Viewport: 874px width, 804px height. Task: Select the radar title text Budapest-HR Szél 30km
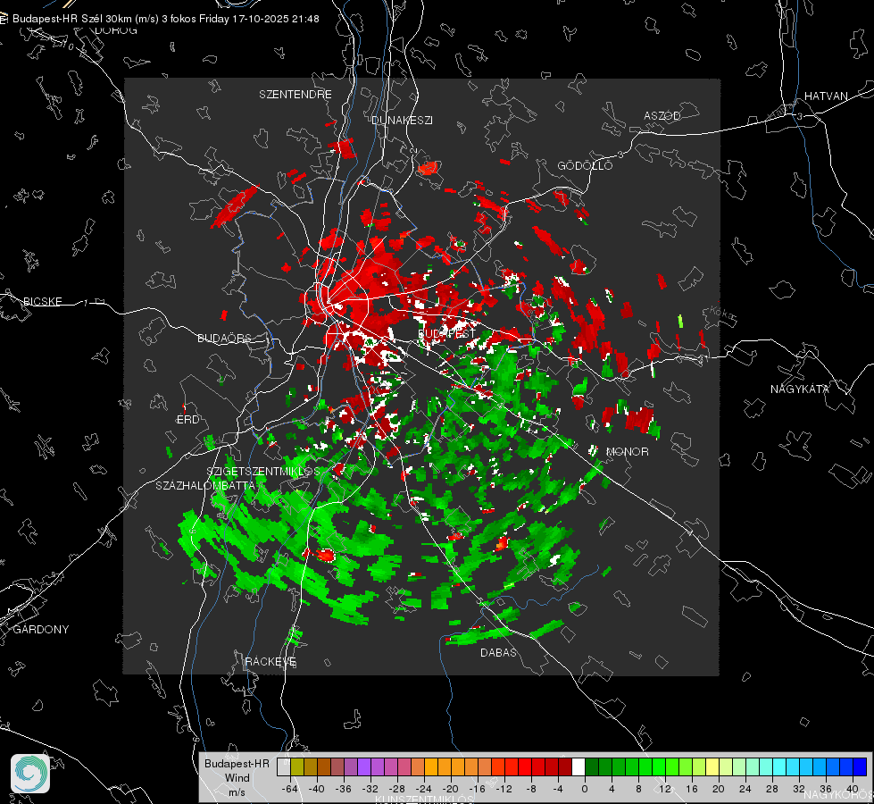[71, 19]
